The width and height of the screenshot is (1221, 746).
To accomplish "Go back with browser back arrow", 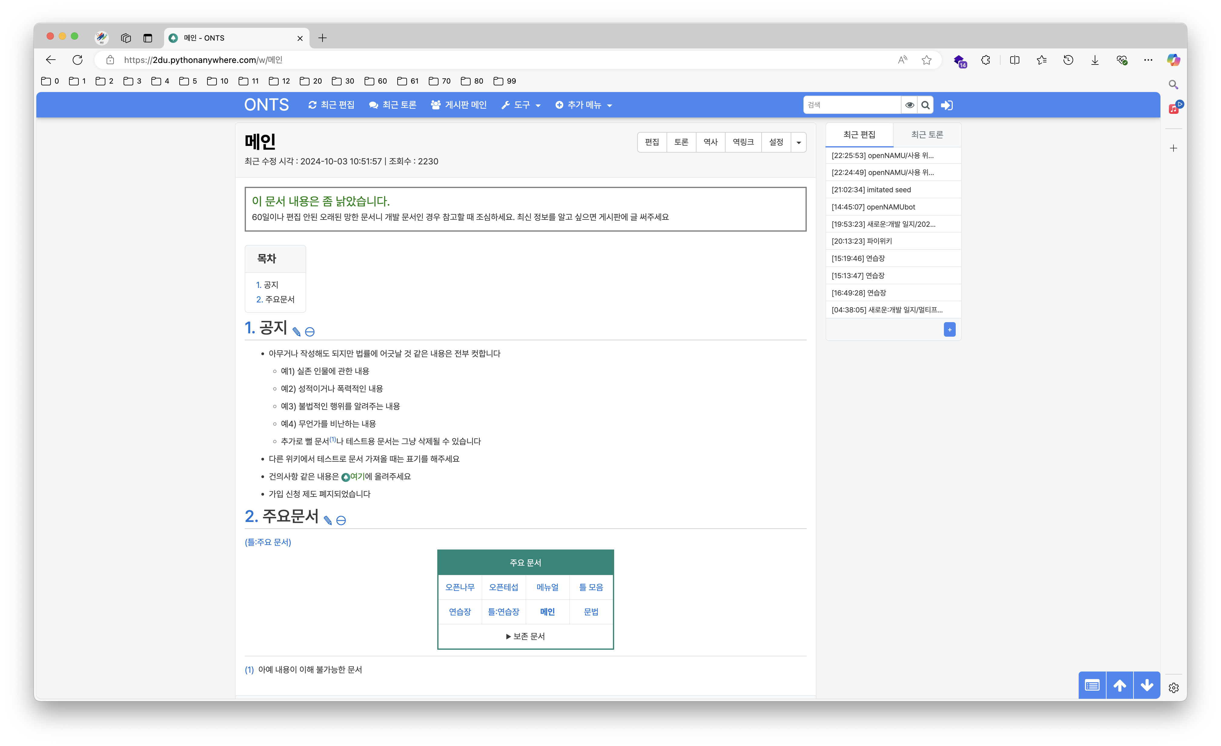I will (51, 60).
